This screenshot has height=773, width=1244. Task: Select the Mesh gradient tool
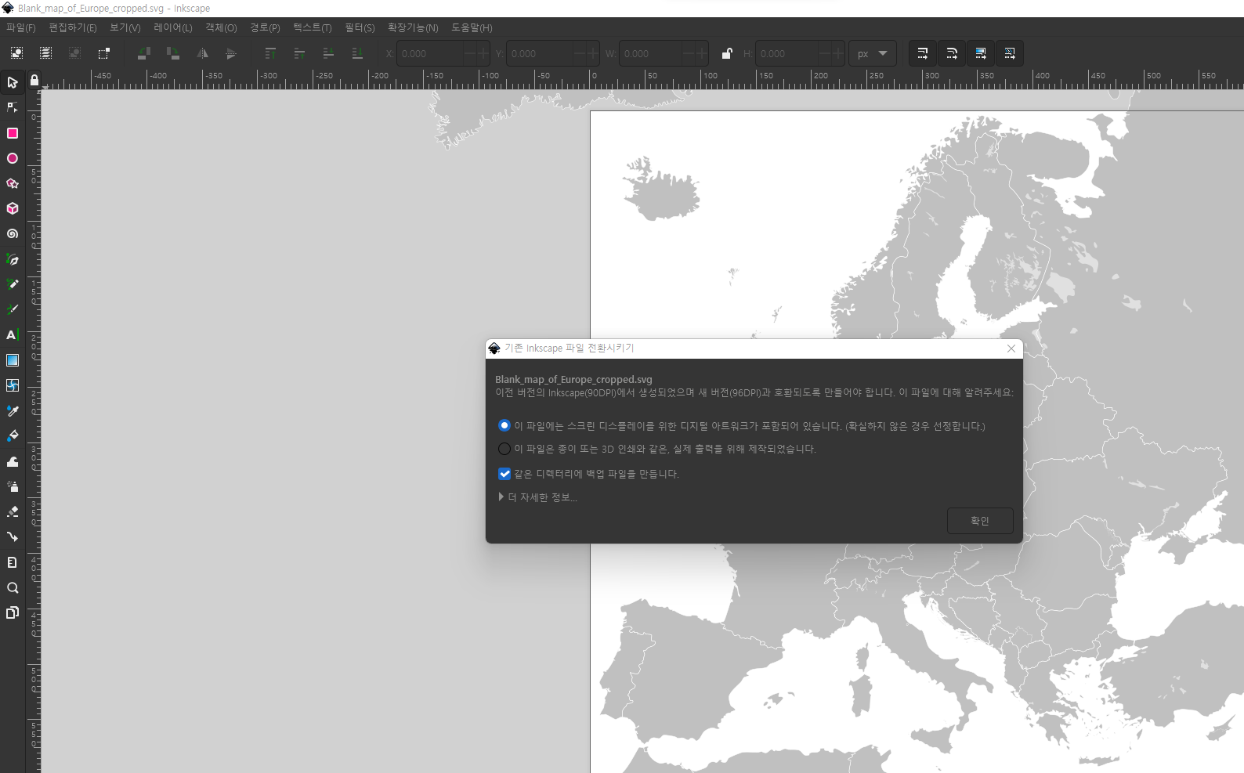13,385
